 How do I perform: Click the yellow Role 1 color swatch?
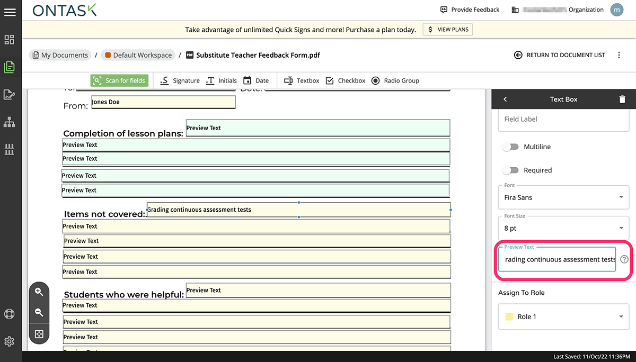pos(509,316)
